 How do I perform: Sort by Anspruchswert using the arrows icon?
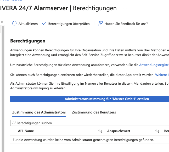[x=157, y=131]
